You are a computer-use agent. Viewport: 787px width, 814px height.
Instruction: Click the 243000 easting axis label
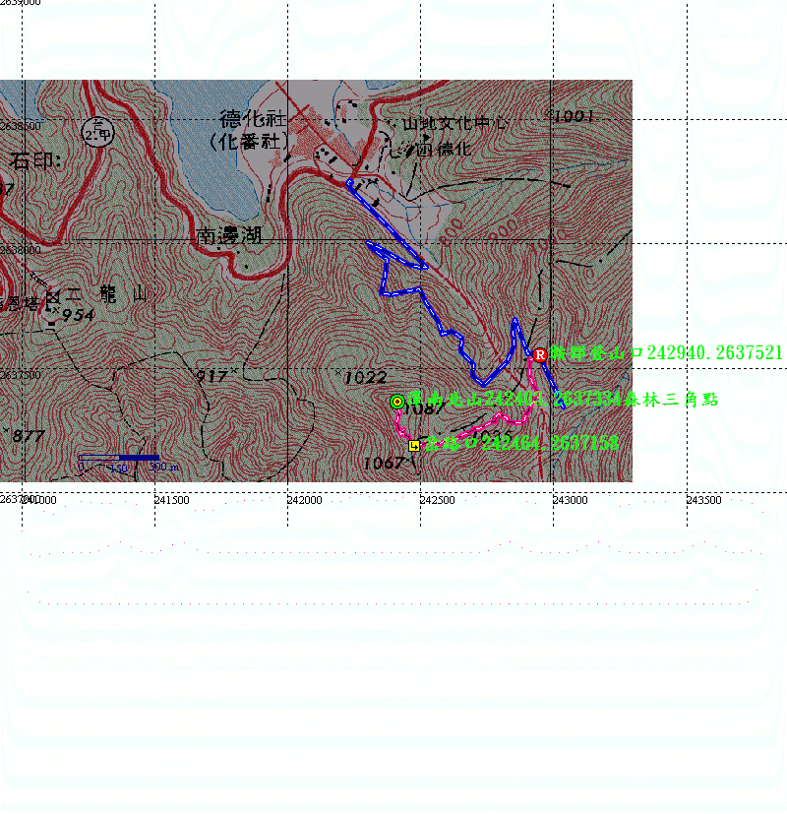point(570,500)
